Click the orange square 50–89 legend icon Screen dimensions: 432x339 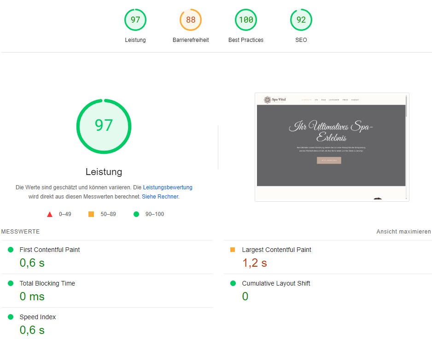point(91,214)
